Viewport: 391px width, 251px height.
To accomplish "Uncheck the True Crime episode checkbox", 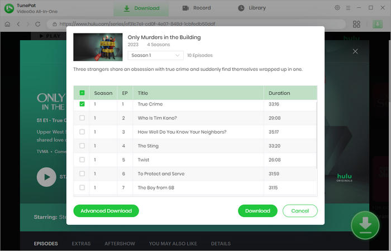I will (x=82, y=104).
